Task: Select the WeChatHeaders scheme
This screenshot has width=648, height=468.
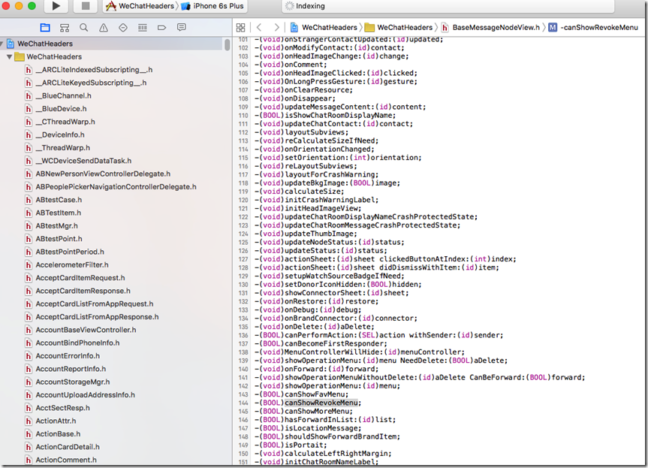Action: pos(140,6)
